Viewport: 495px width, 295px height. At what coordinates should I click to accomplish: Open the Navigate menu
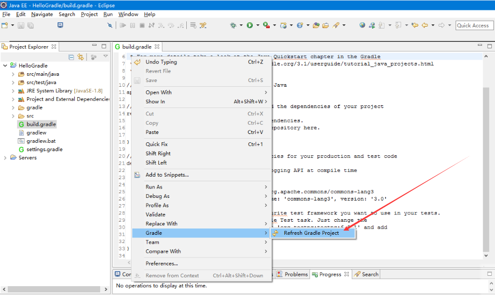pos(42,14)
